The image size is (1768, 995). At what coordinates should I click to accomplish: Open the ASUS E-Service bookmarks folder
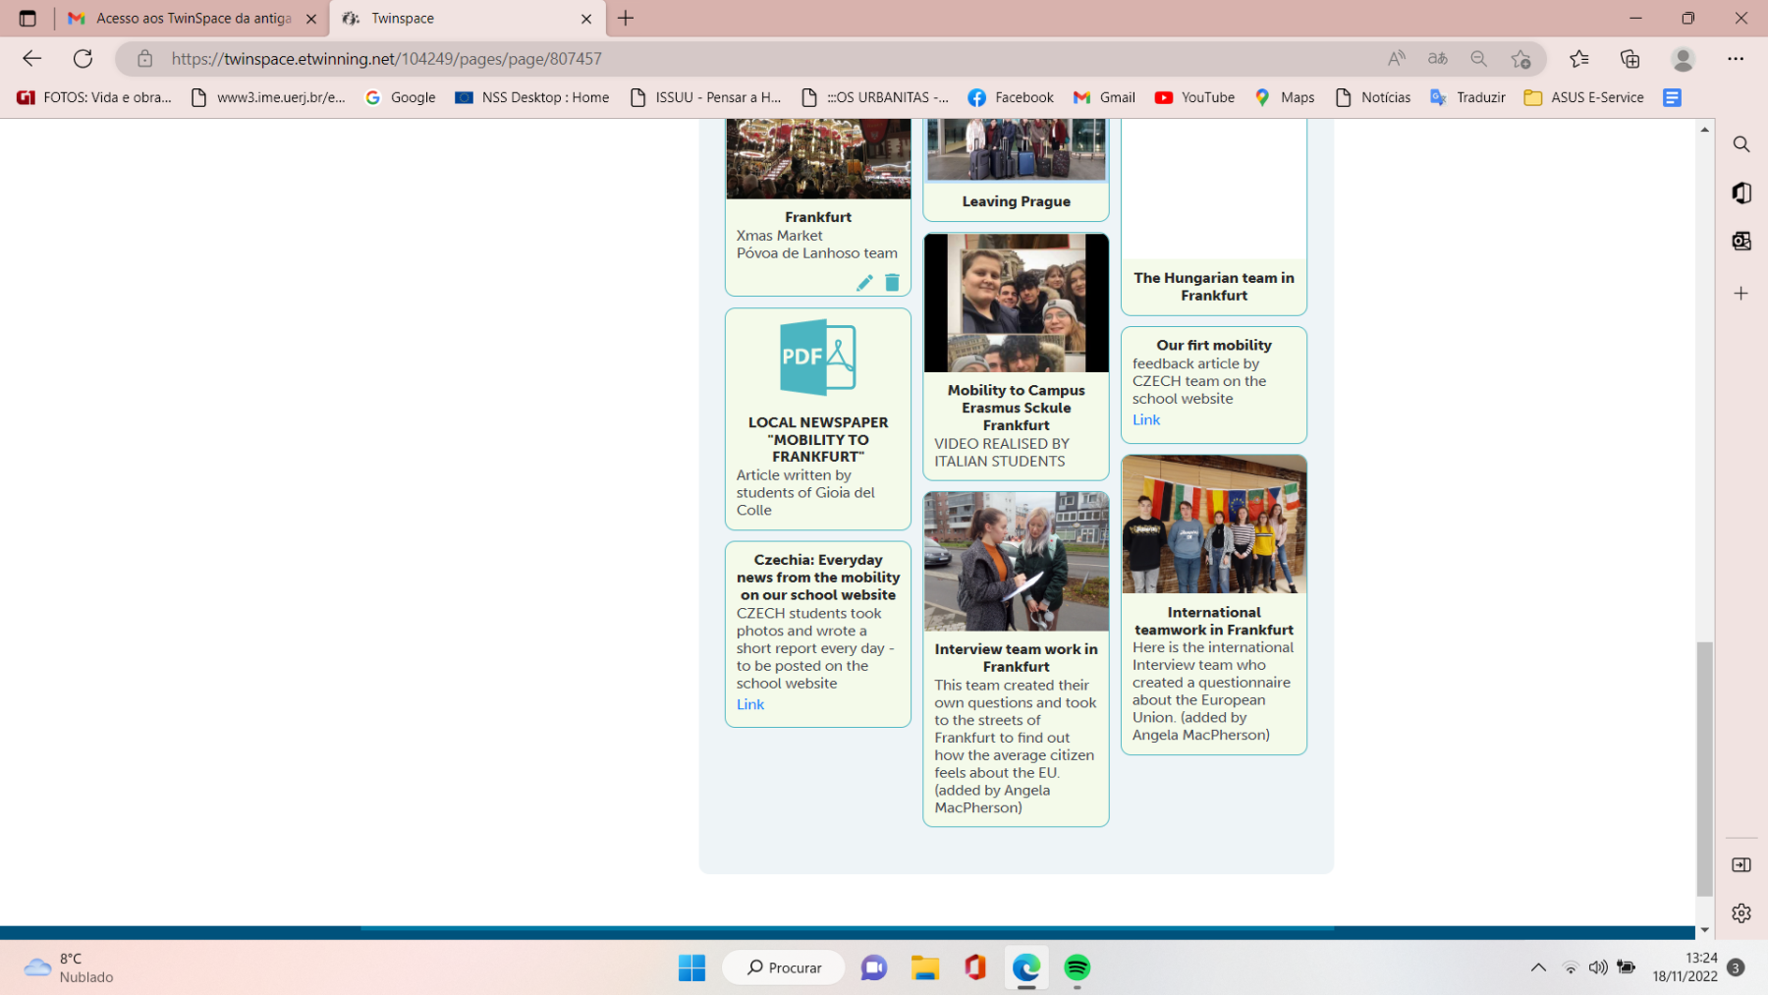pos(1583,97)
